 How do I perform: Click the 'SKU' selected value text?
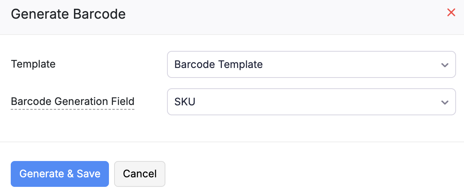click(x=185, y=102)
